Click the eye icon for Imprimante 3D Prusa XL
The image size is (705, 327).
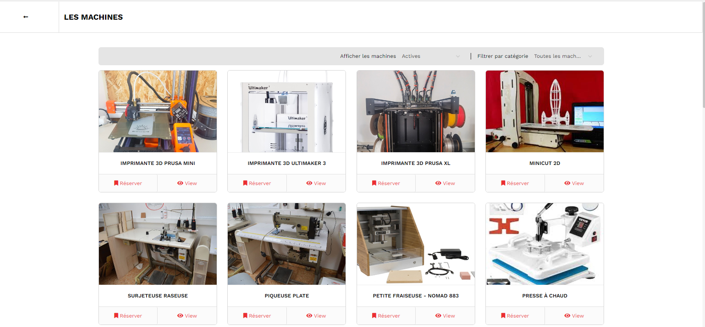pos(438,183)
